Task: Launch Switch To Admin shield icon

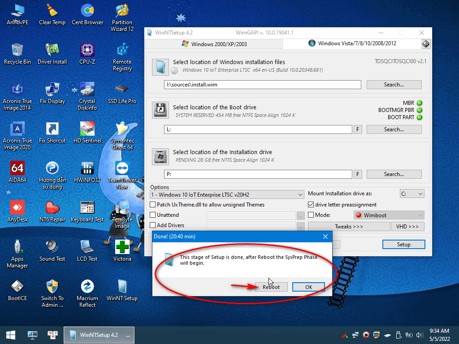Action: coord(52,294)
